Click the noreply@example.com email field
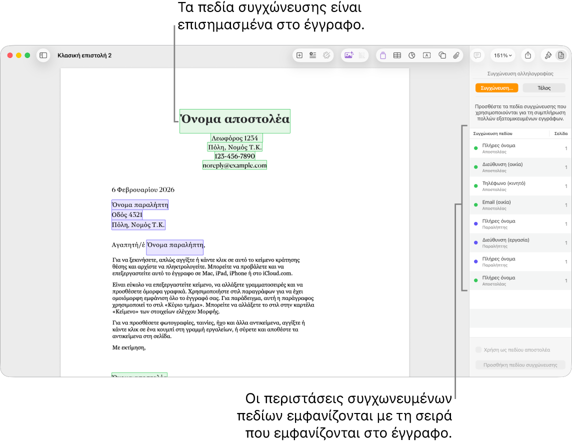This screenshot has width=572, height=443. click(x=234, y=165)
